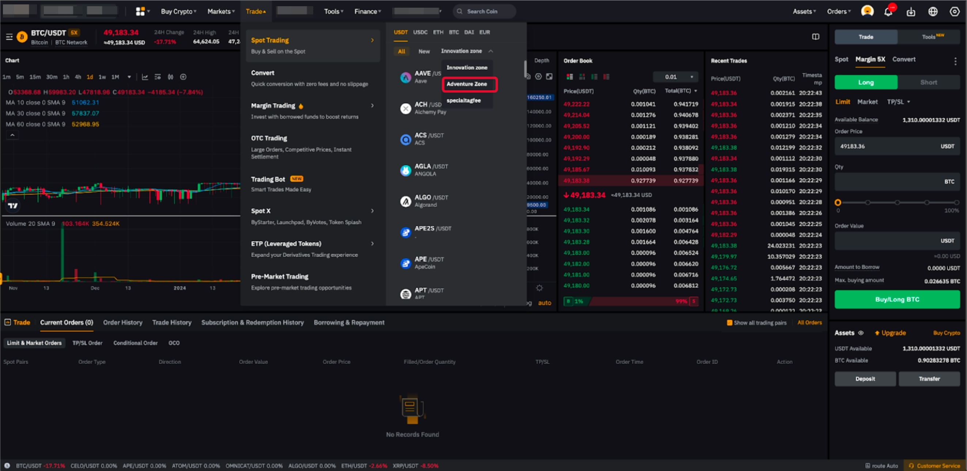The height and width of the screenshot is (471, 967).
Task: Click the chart indicators icon
Action: (x=145, y=77)
